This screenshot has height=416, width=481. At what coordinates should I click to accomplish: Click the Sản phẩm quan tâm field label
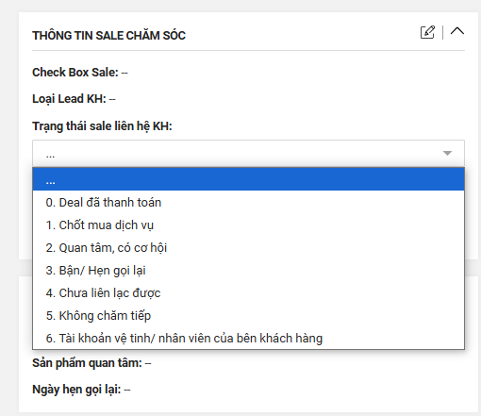click(x=87, y=363)
